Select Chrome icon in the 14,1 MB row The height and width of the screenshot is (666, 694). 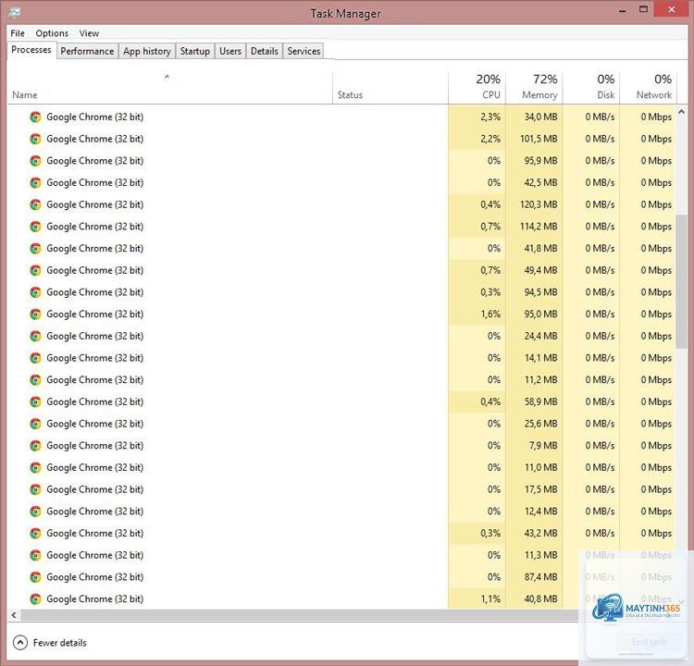[35, 358]
